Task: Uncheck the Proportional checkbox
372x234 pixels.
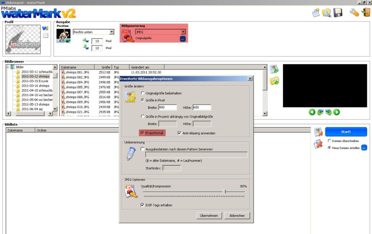Action: point(142,133)
